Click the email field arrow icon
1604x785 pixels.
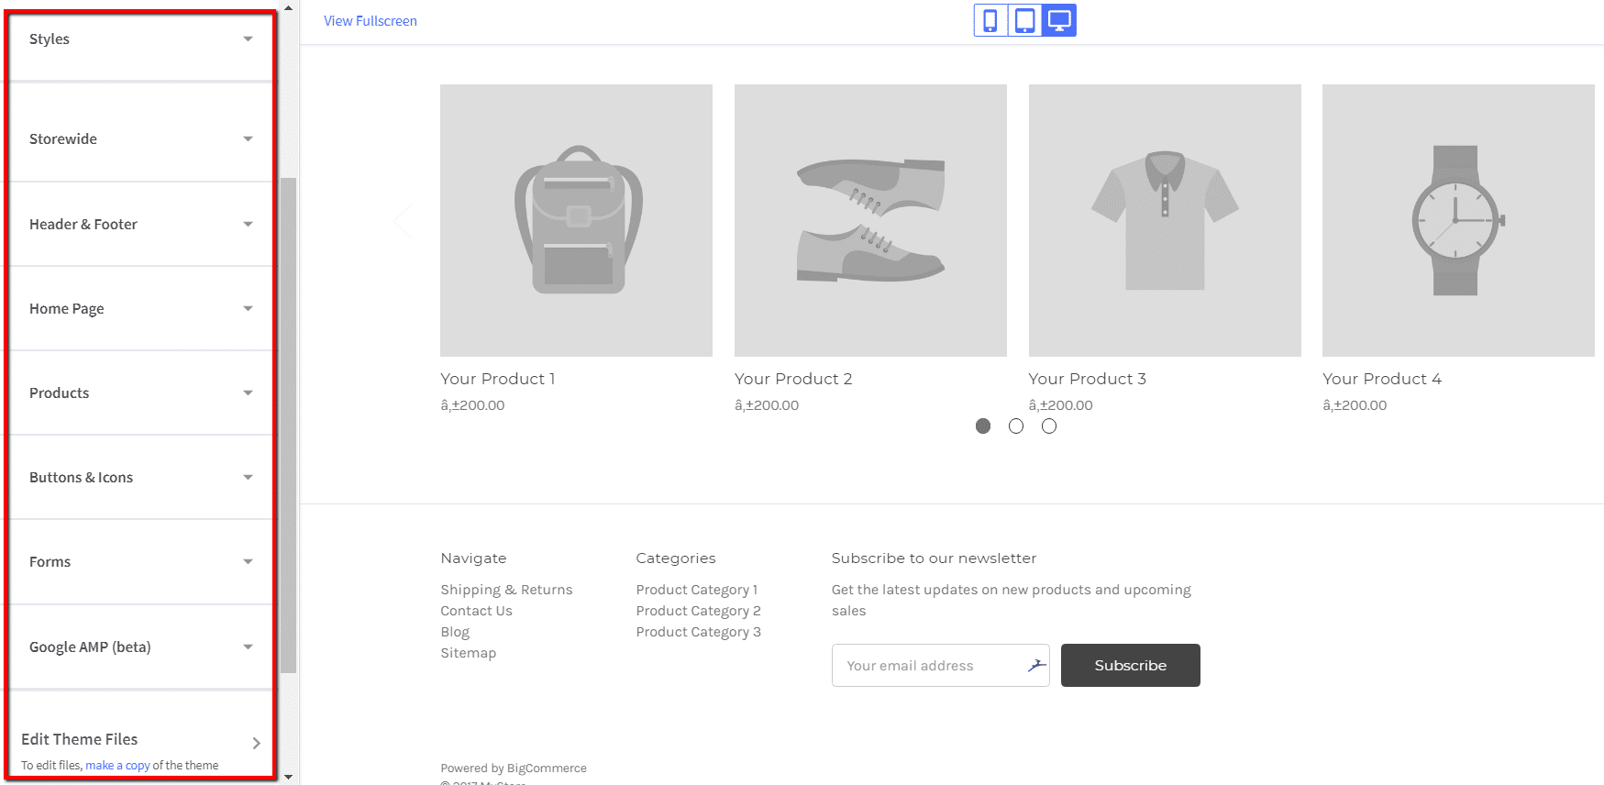(x=1036, y=666)
